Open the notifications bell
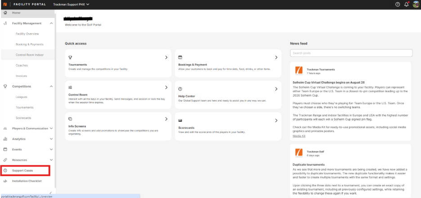 tap(407, 4)
